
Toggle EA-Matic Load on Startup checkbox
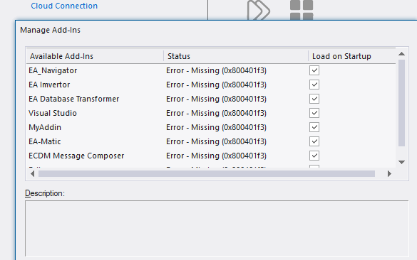(x=314, y=141)
